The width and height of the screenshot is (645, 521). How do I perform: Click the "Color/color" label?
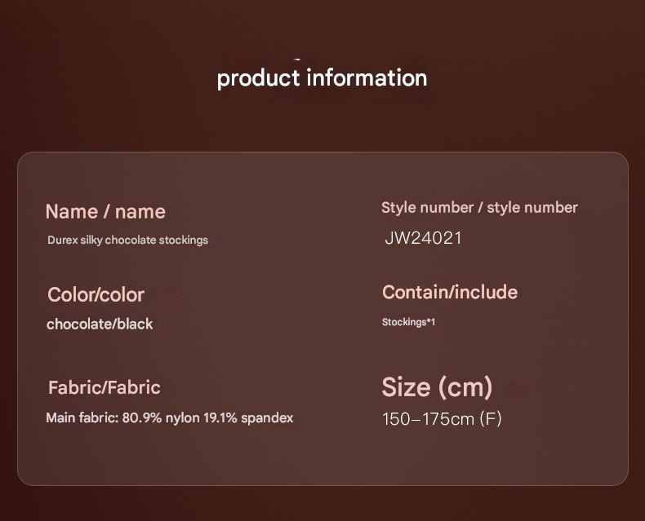click(96, 294)
